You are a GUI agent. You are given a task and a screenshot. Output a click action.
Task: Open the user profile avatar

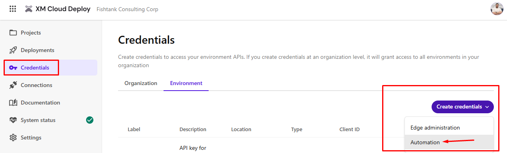(497, 9)
